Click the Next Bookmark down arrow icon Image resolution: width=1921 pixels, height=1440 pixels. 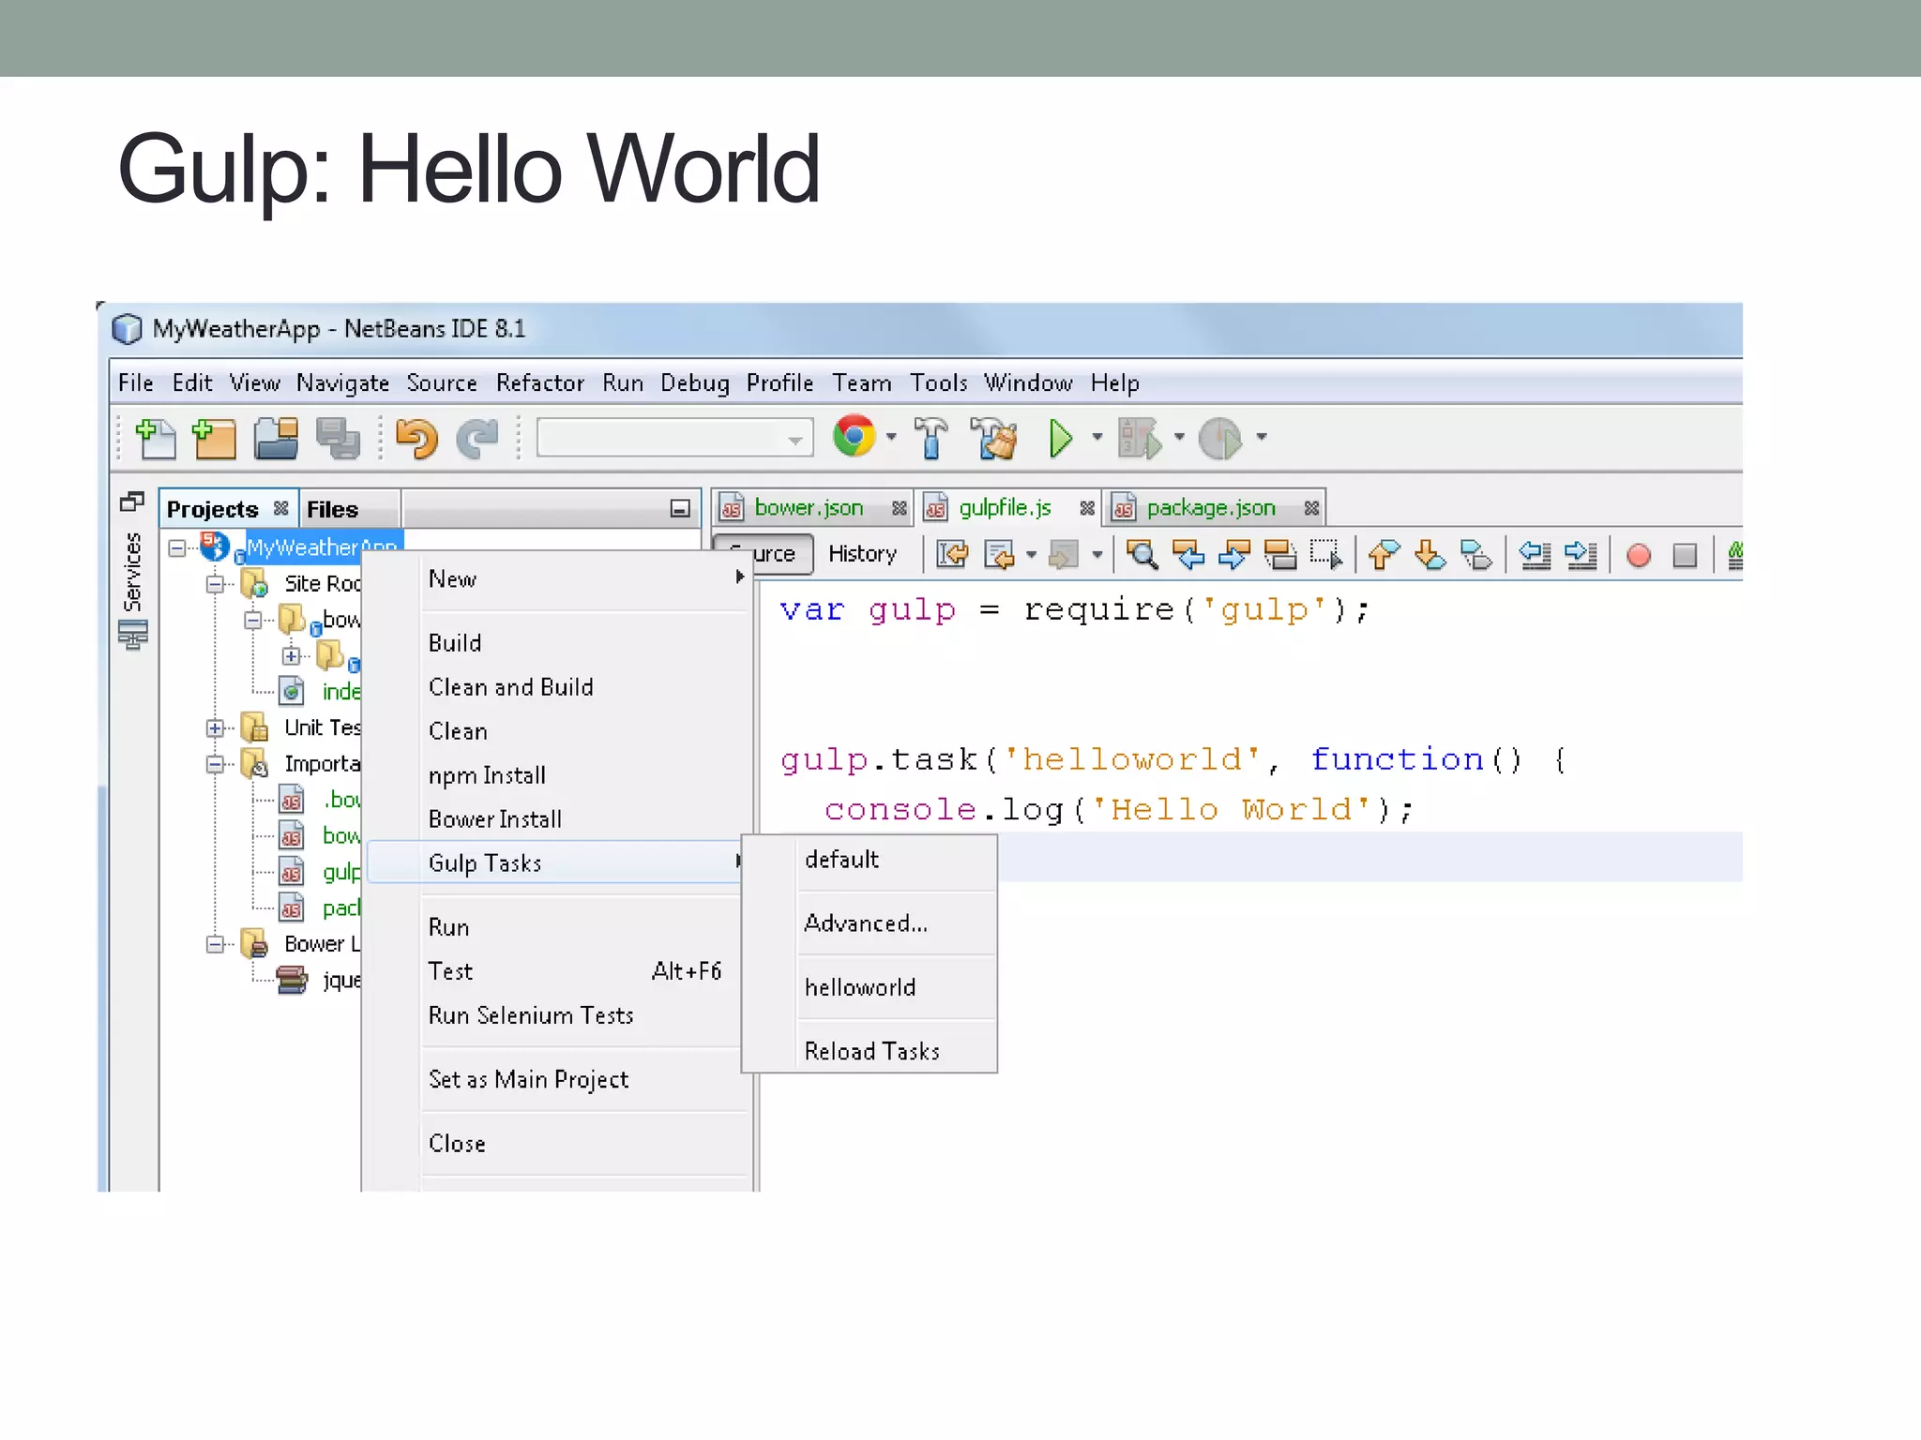(x=1429, y=555)
